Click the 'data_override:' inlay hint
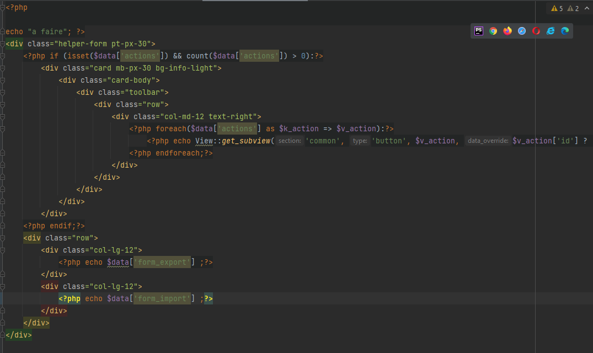 pyautogui.click(x=488, y=141)
